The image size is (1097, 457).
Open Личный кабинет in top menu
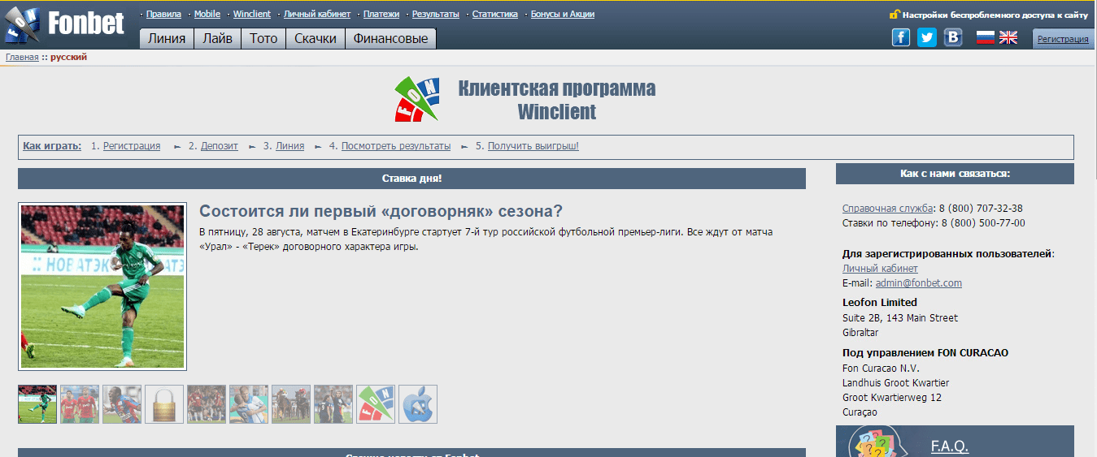pos(317,14)
